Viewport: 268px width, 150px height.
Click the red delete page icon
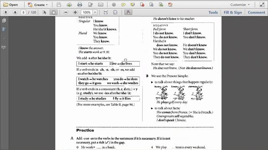142,5
